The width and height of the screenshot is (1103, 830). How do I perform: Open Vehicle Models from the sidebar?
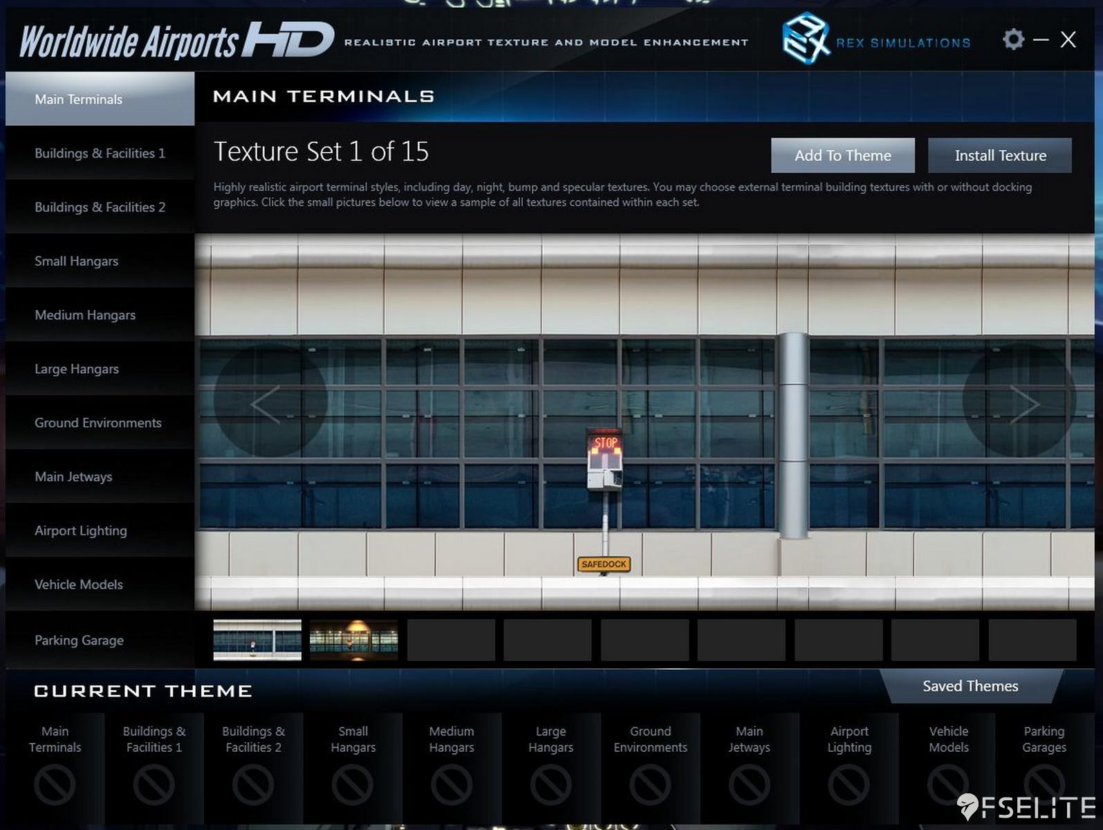pos(79,585)
